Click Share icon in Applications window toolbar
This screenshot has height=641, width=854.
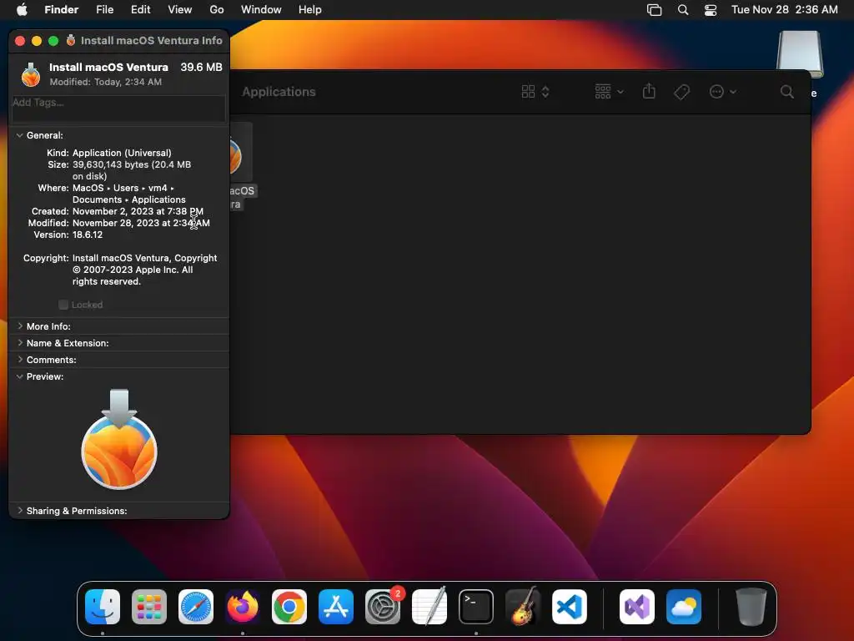coord(649,91)
